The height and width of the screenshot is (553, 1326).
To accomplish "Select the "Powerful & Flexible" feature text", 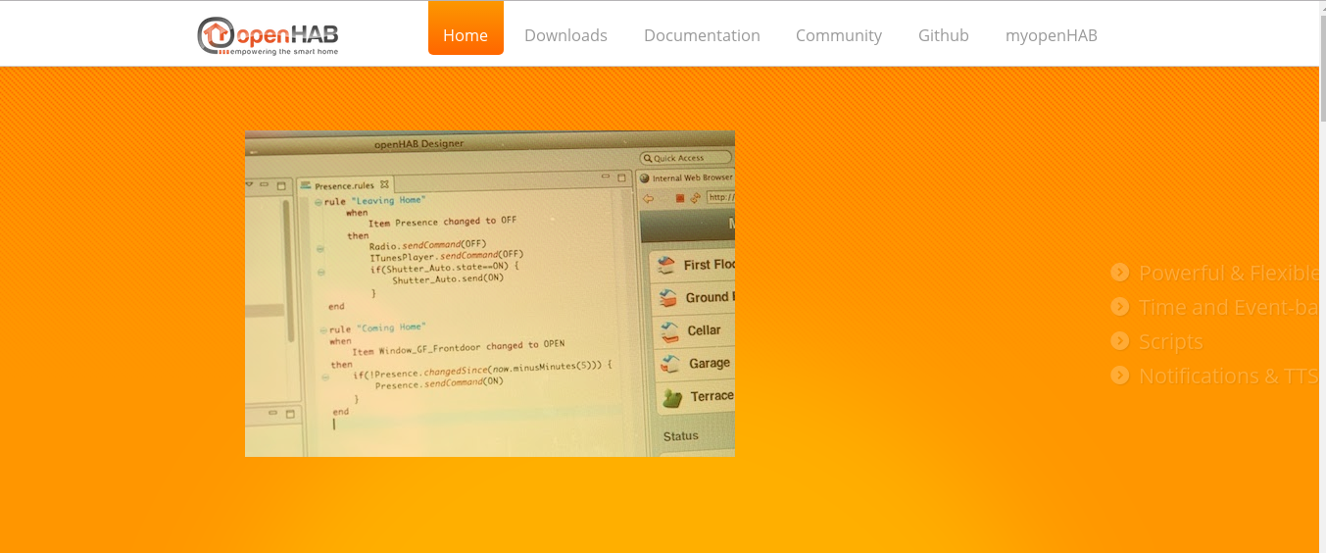I will pos(1229,273).
